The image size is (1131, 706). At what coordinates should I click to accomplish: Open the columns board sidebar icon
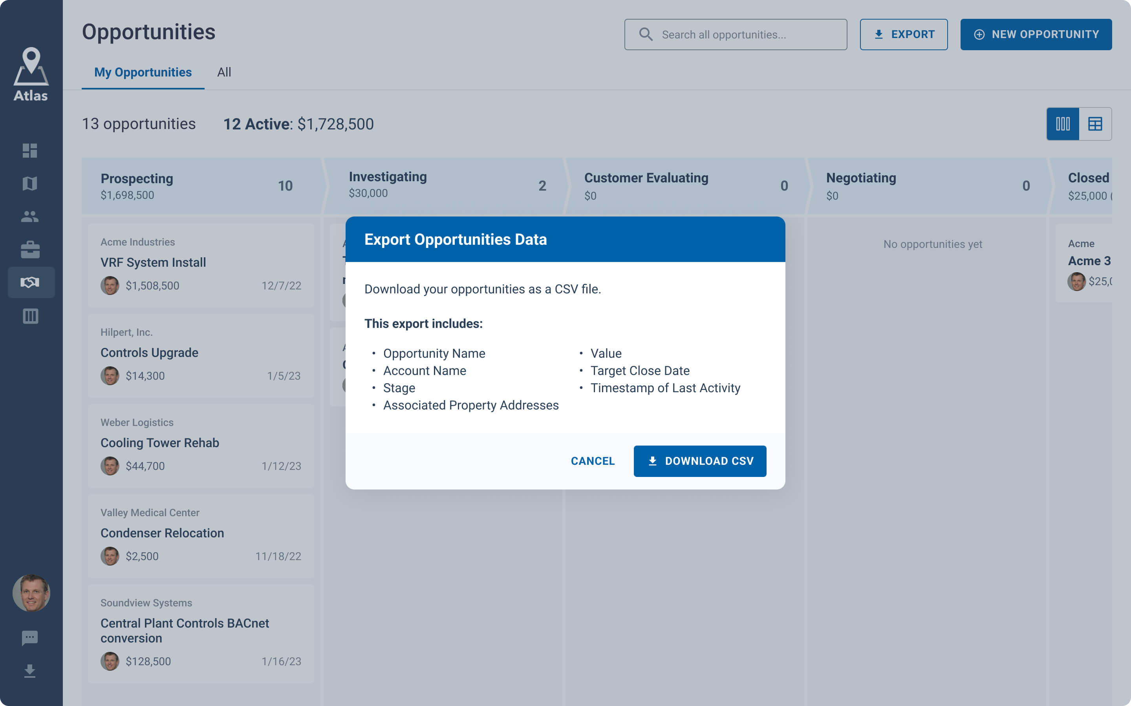tap(30, 316)
